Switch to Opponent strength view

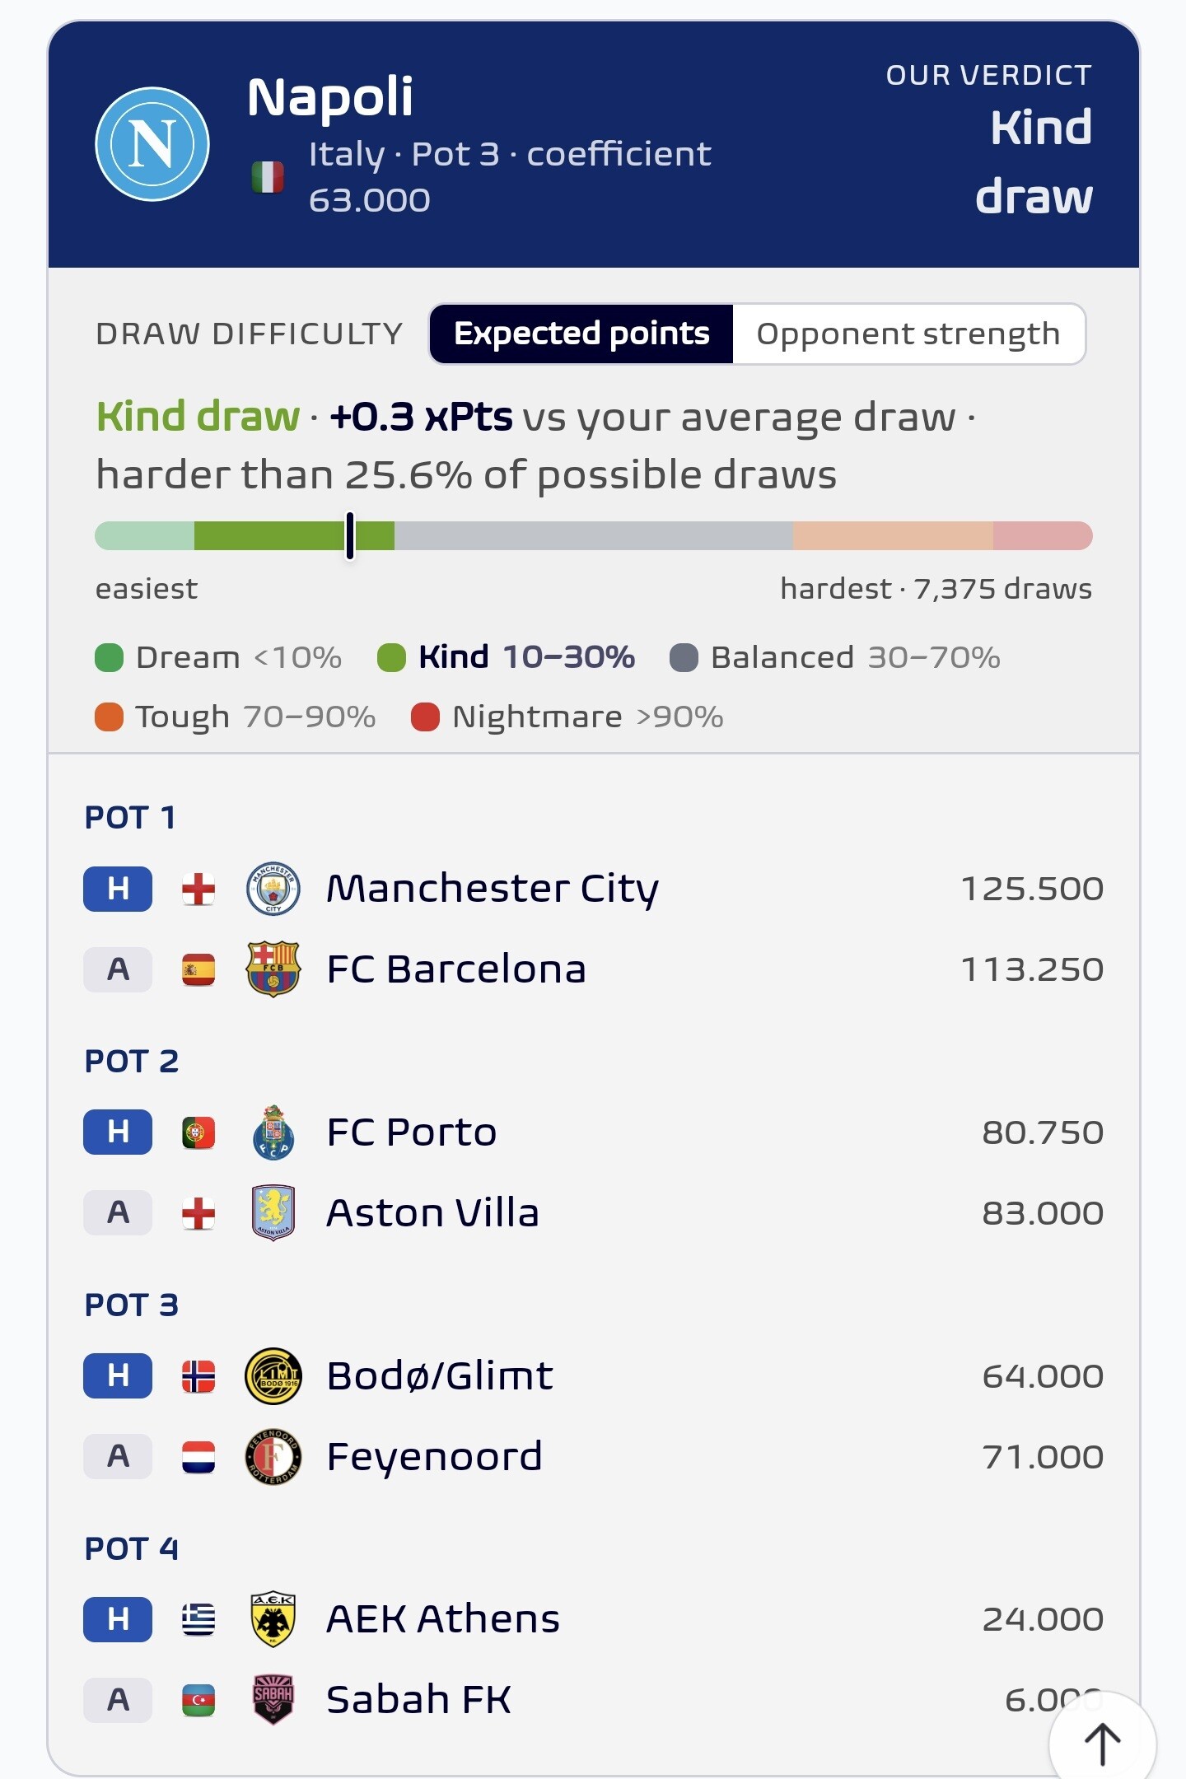coord(908,334)
